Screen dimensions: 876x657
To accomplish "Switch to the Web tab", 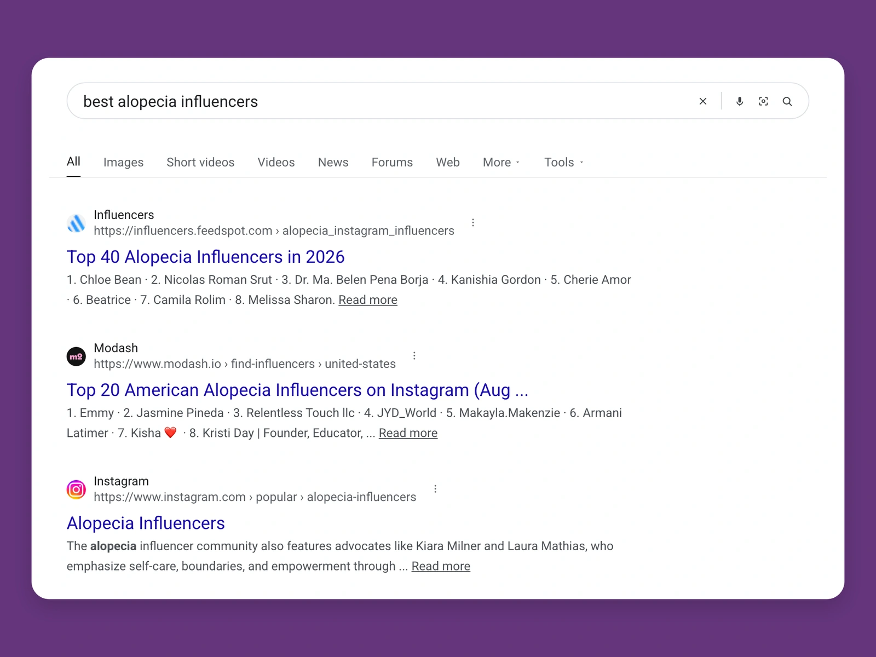I will [448, 162].
